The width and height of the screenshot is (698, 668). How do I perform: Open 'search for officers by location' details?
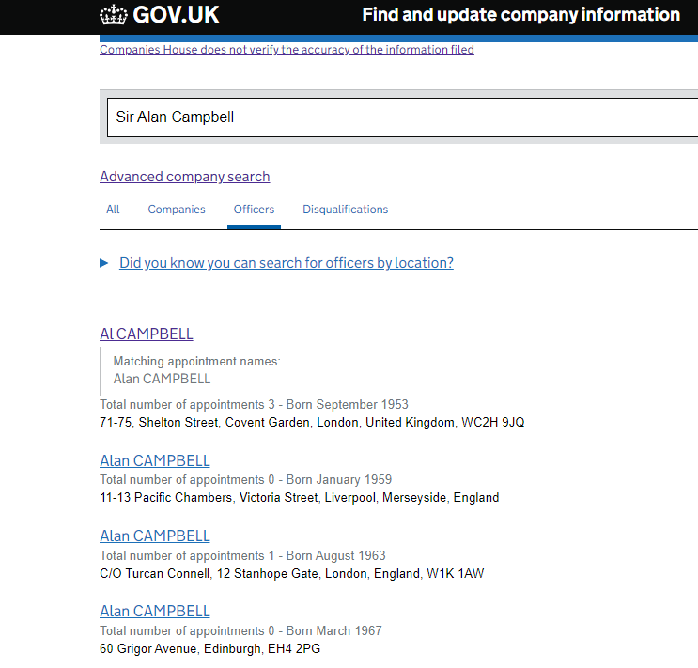[287, 263]
